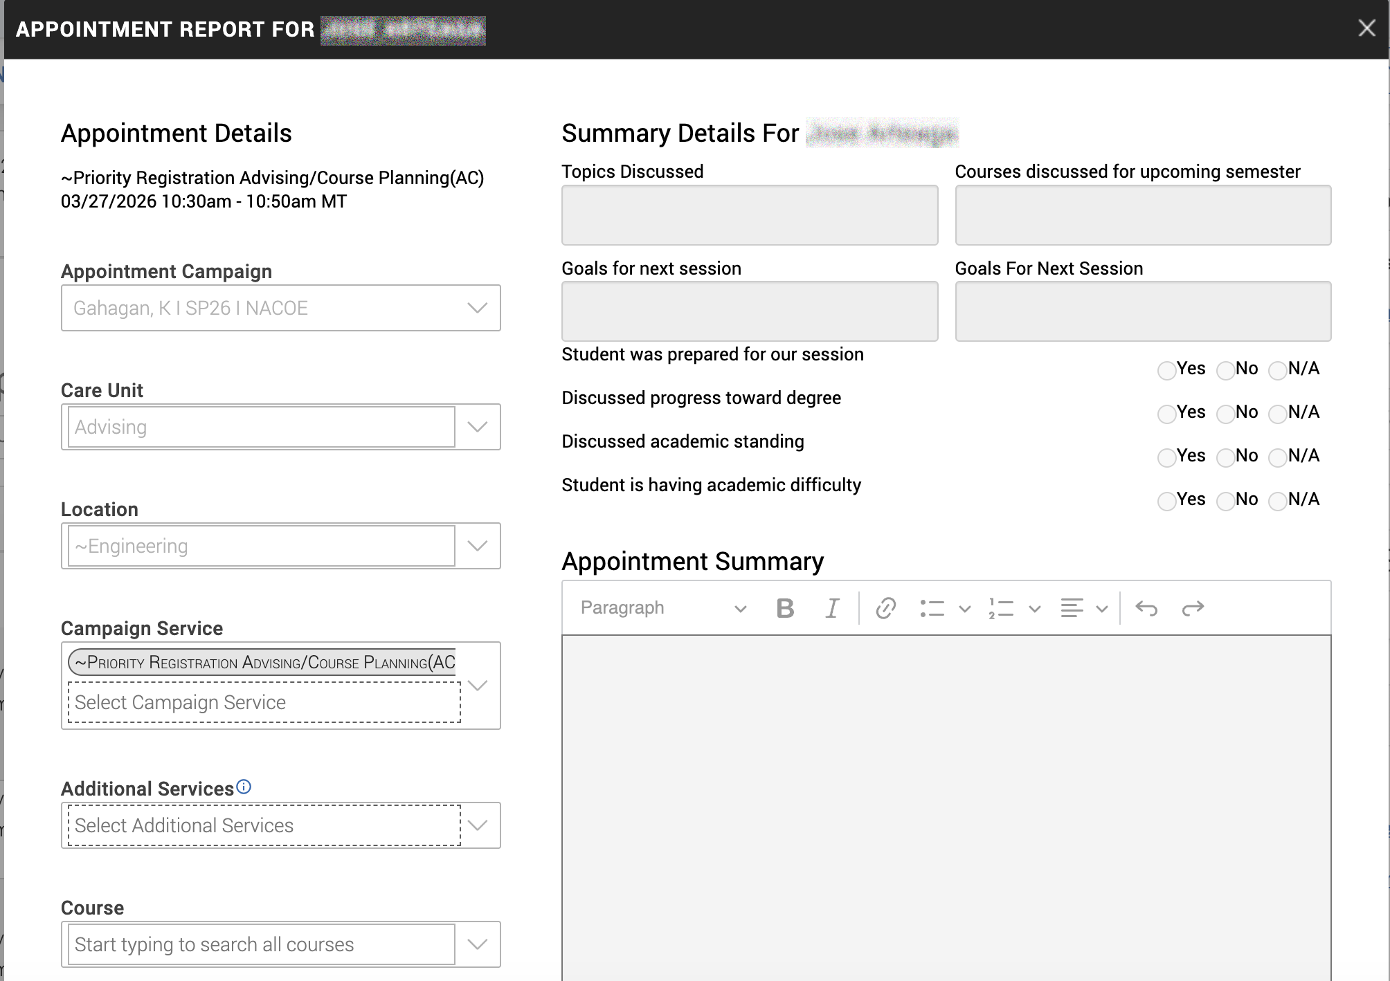Redo edit in summary editor
1390x981 pixels.
point(1193,608)
